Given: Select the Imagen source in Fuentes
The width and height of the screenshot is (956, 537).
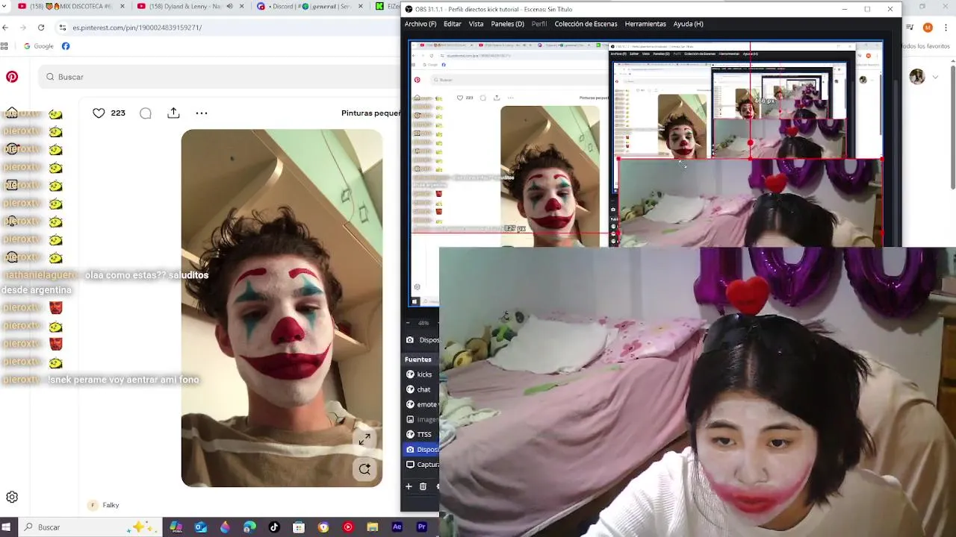Looking at the screenshot, I should coord(421,419).
